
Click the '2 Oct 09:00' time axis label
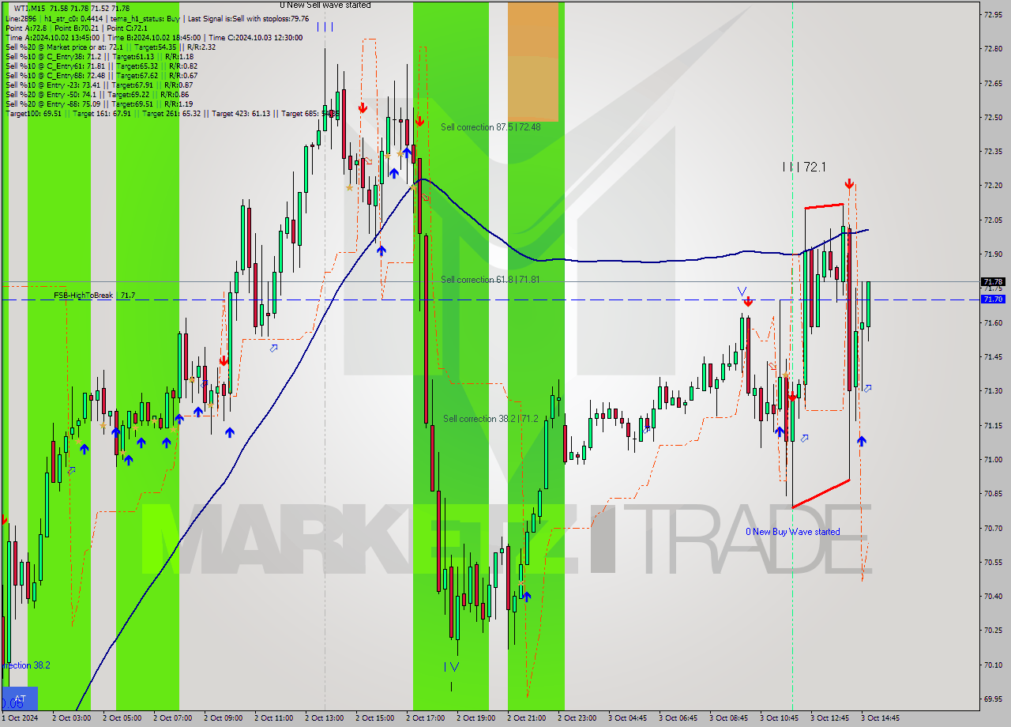tap(223, 718)
